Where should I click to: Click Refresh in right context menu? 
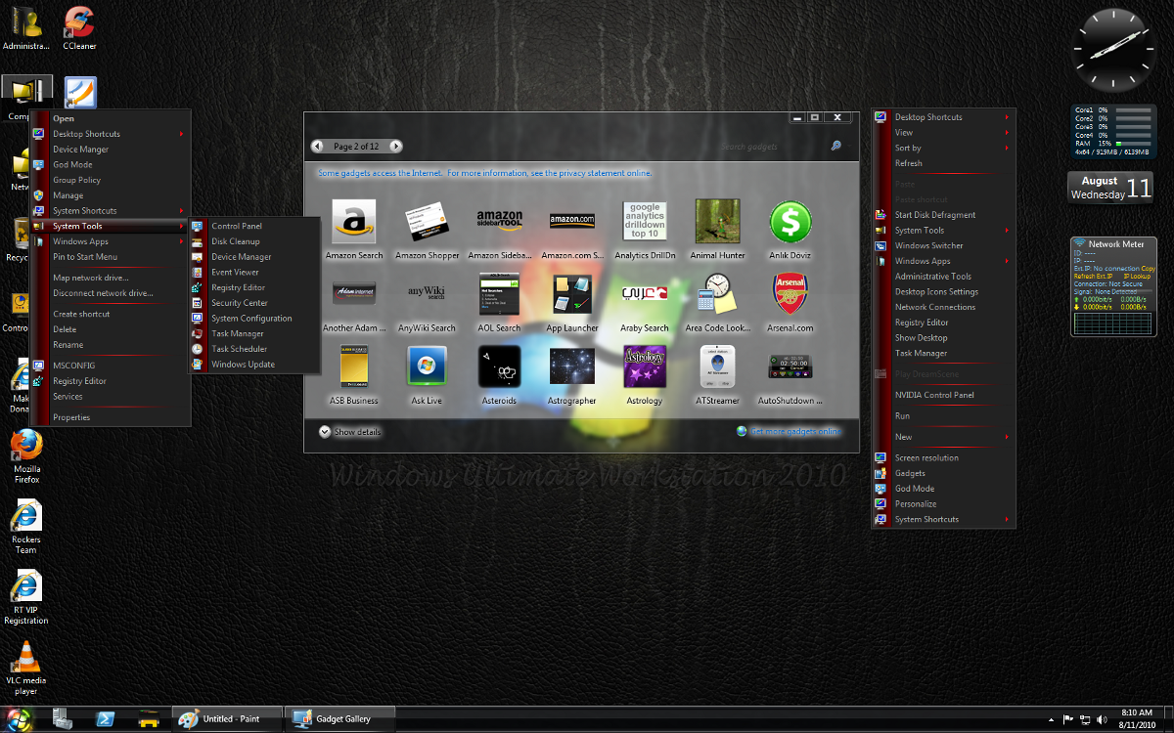point(944,163)
